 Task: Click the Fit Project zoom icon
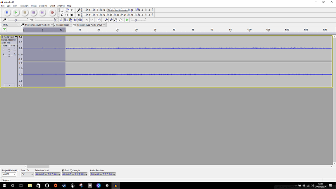[x=121, y=20]
